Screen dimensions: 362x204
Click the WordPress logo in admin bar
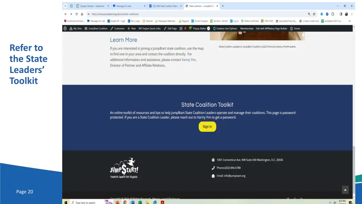click(65, 28)
